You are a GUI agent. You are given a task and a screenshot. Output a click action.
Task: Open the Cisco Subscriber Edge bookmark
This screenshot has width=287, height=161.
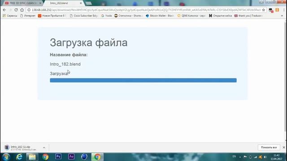[x=84, y=16]
